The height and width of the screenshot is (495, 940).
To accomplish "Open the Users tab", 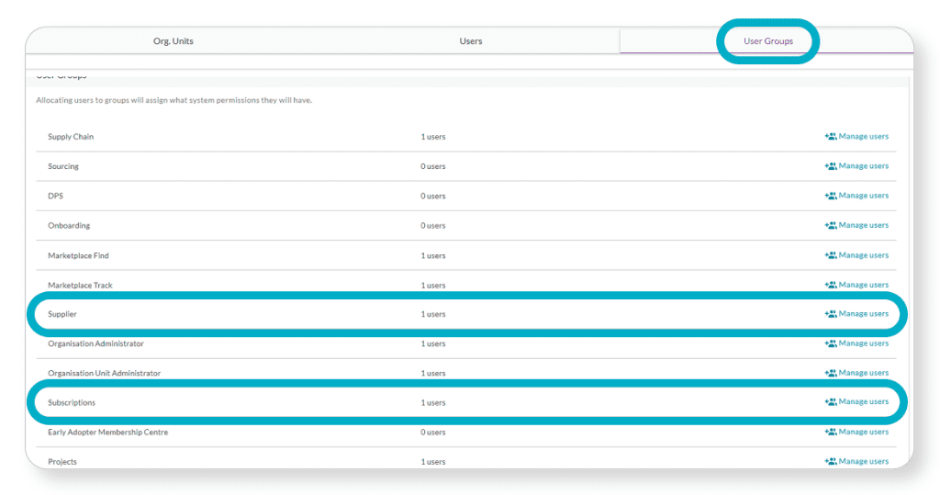I will (x=471, y=41).
